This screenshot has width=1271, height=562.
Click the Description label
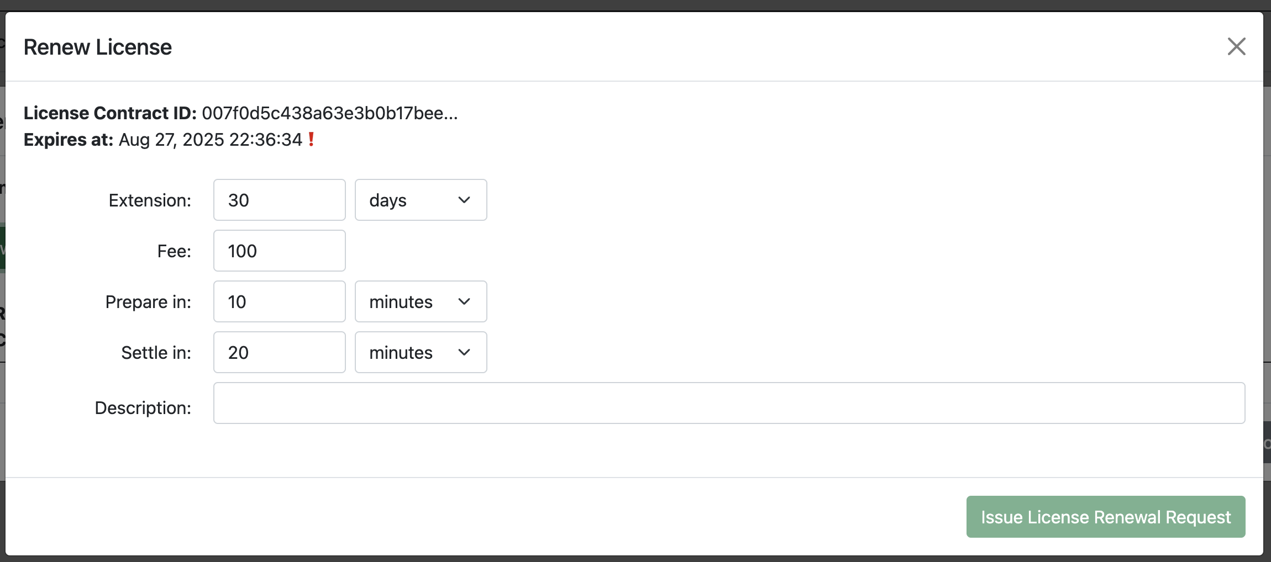pyautogui.click(x=143, y=407)
